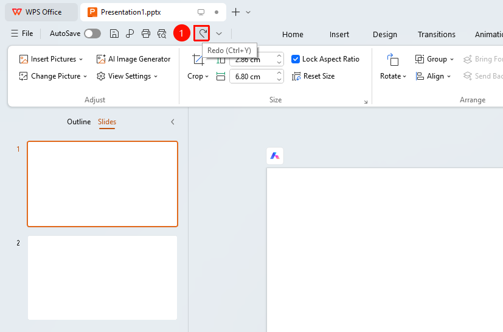The height and width of the screenshot is (332, 503).
Task: Switch to the Slides pane tab
Action: click(107, 122)
